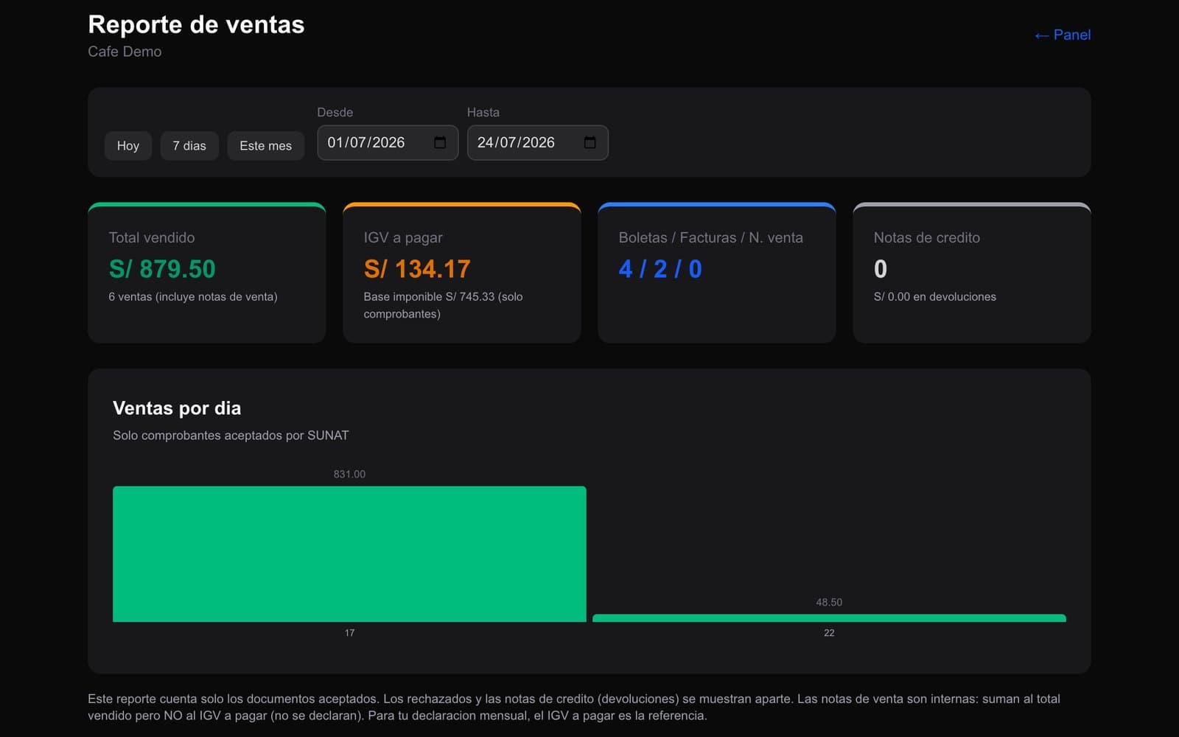Click the x-axis label 17

[349, 633]
